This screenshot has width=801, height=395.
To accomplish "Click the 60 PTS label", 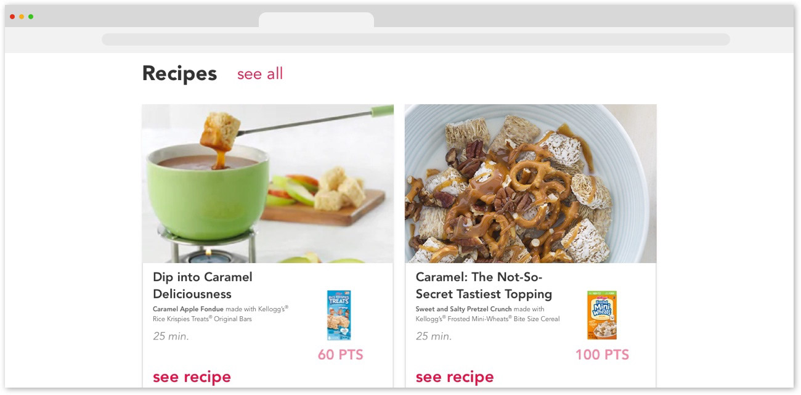I will click(341, 355).
